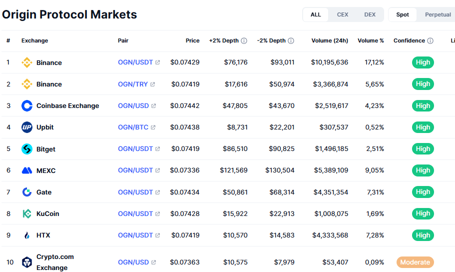The image size is (455, 272).
Task: Click the info icon beside Confidence header
Action: (430, 41)
